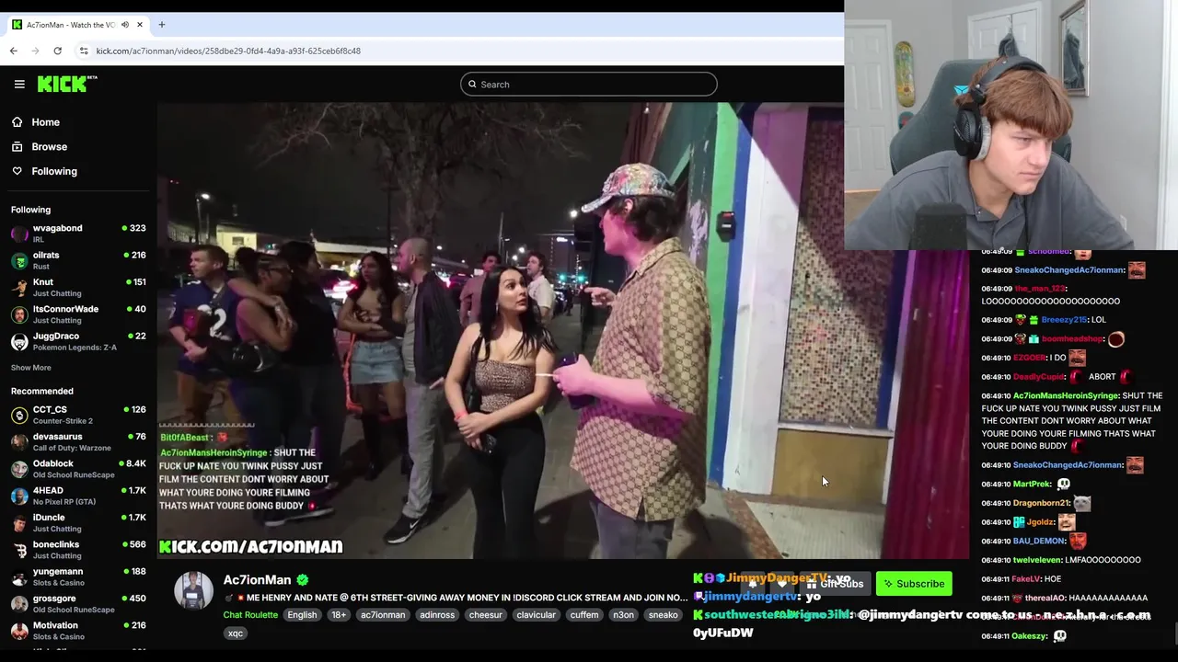Select the search magnifier icon
This screenshot has height=662, width=1178.
pos(472,85)
